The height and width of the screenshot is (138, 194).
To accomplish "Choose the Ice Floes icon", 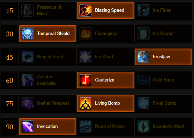I will coord(143,10).
